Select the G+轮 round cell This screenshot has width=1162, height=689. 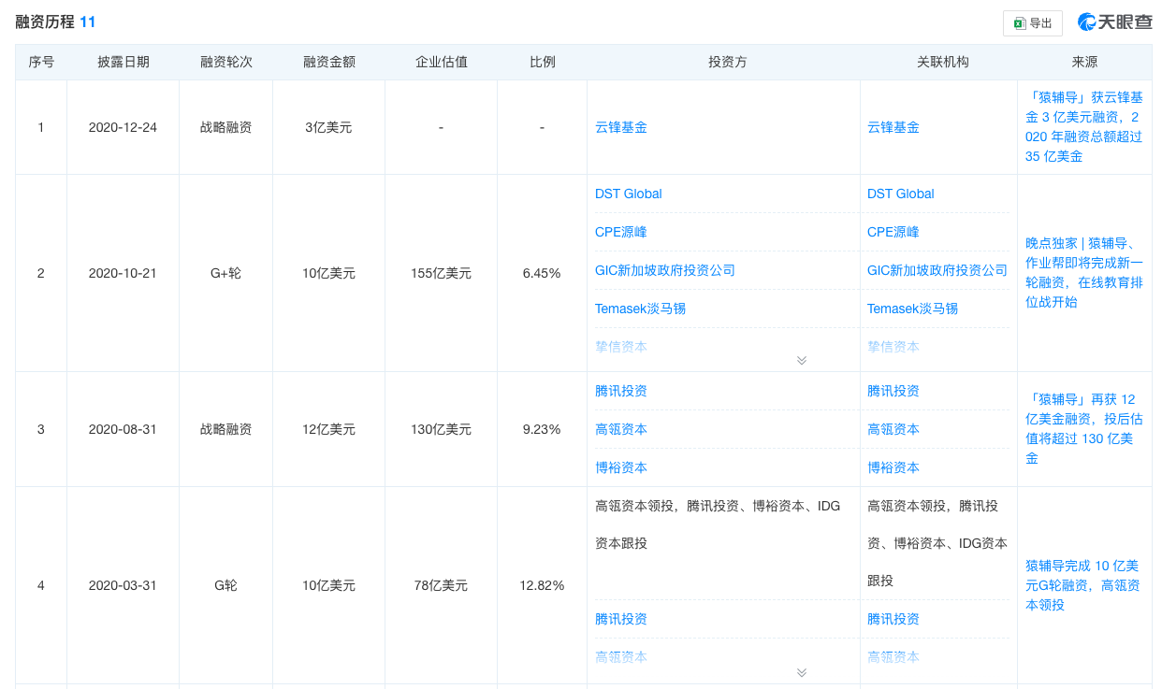click(225, 273)
